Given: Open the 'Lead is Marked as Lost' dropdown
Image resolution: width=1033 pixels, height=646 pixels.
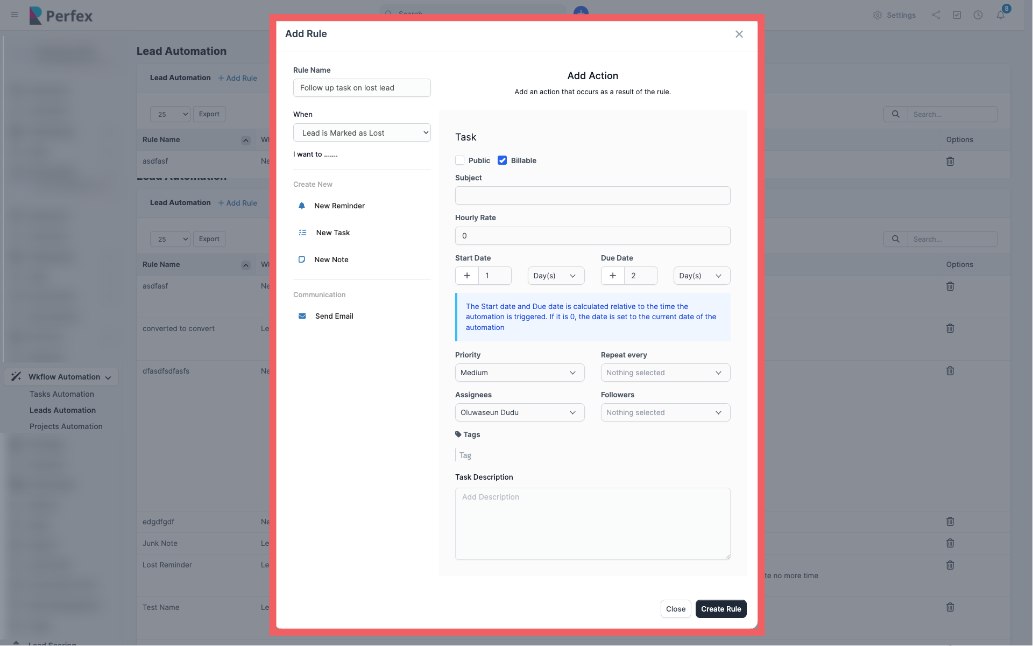Looking at the screenshot, I should (362, 132).
